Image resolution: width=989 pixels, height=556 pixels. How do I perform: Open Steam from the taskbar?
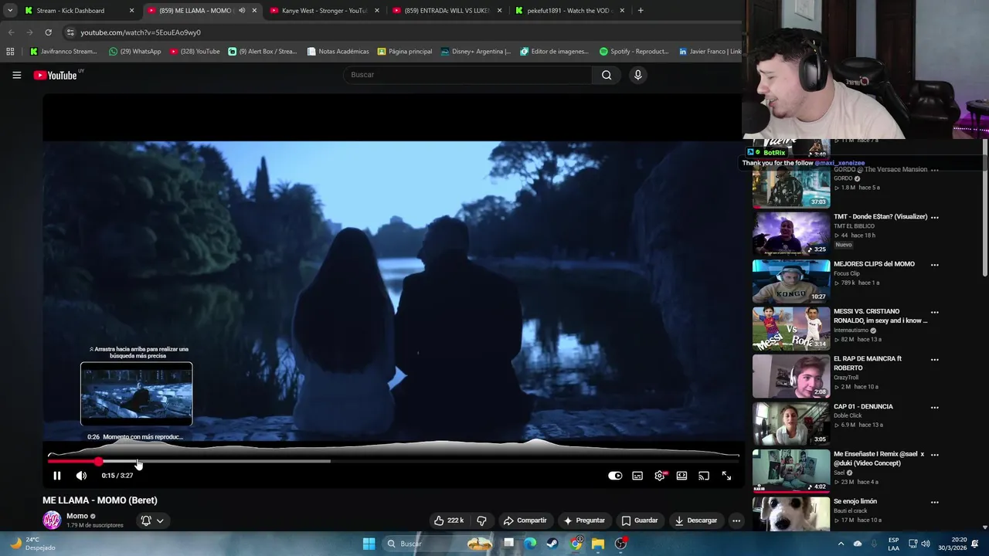[x=553, y=544]
